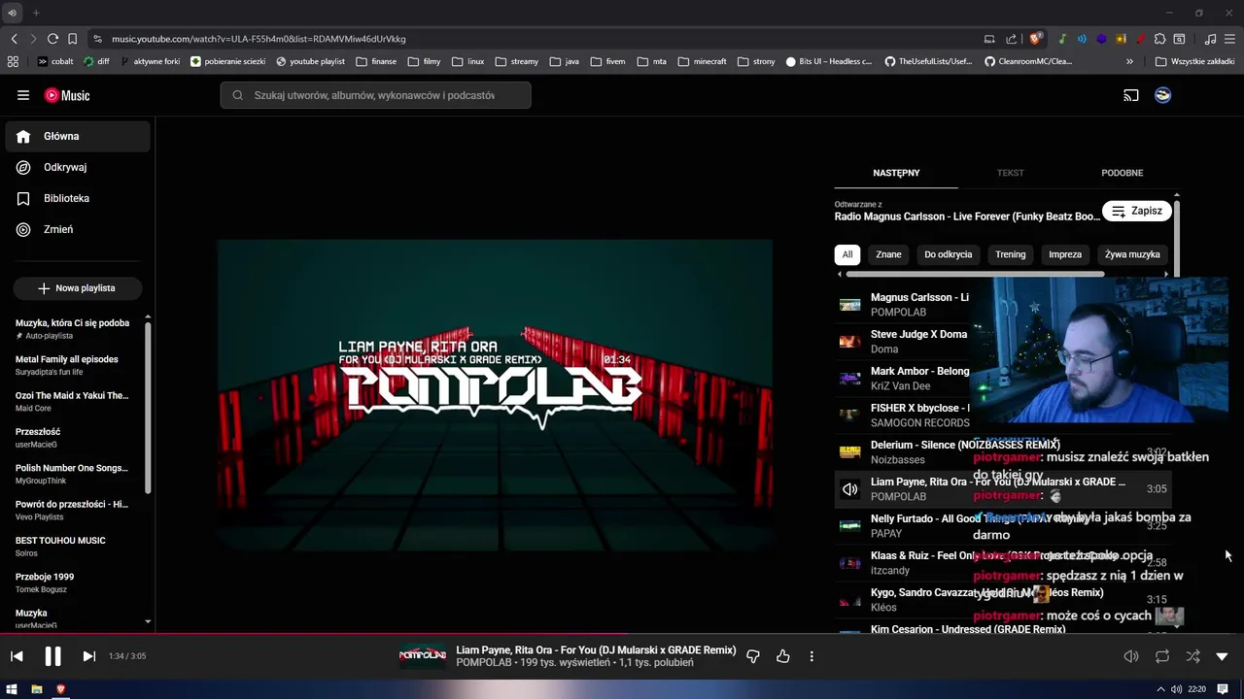Go to Główna home page
This screenshot has height=699, width=1244.
coord(78,136)
